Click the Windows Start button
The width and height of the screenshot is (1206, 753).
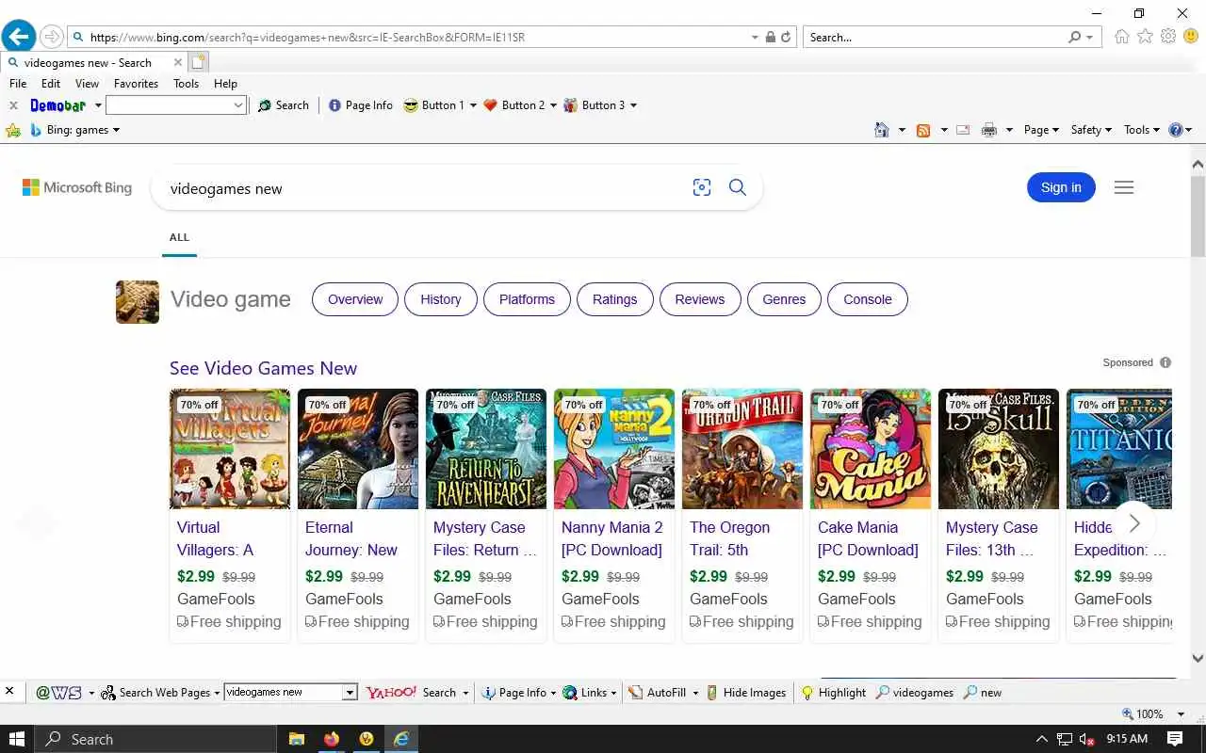tap(17, 739)
